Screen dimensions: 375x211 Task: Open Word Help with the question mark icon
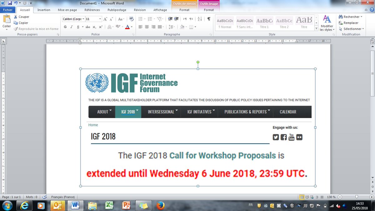click(x=372, y=10)
